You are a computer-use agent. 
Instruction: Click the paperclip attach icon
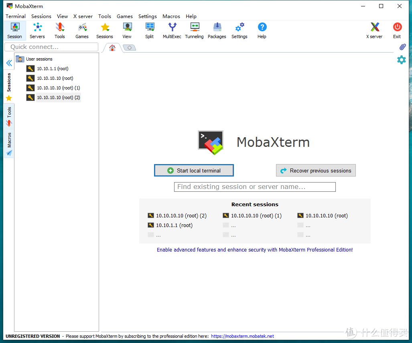coord(402,47)
